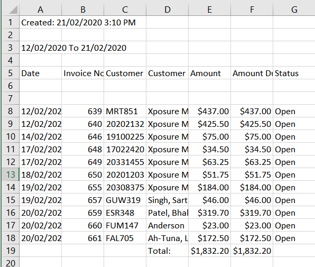Image resolution: width=315 pixels, height=267 pixels.
Task: Click the Select All corner triangle
Action: [13, 10]
